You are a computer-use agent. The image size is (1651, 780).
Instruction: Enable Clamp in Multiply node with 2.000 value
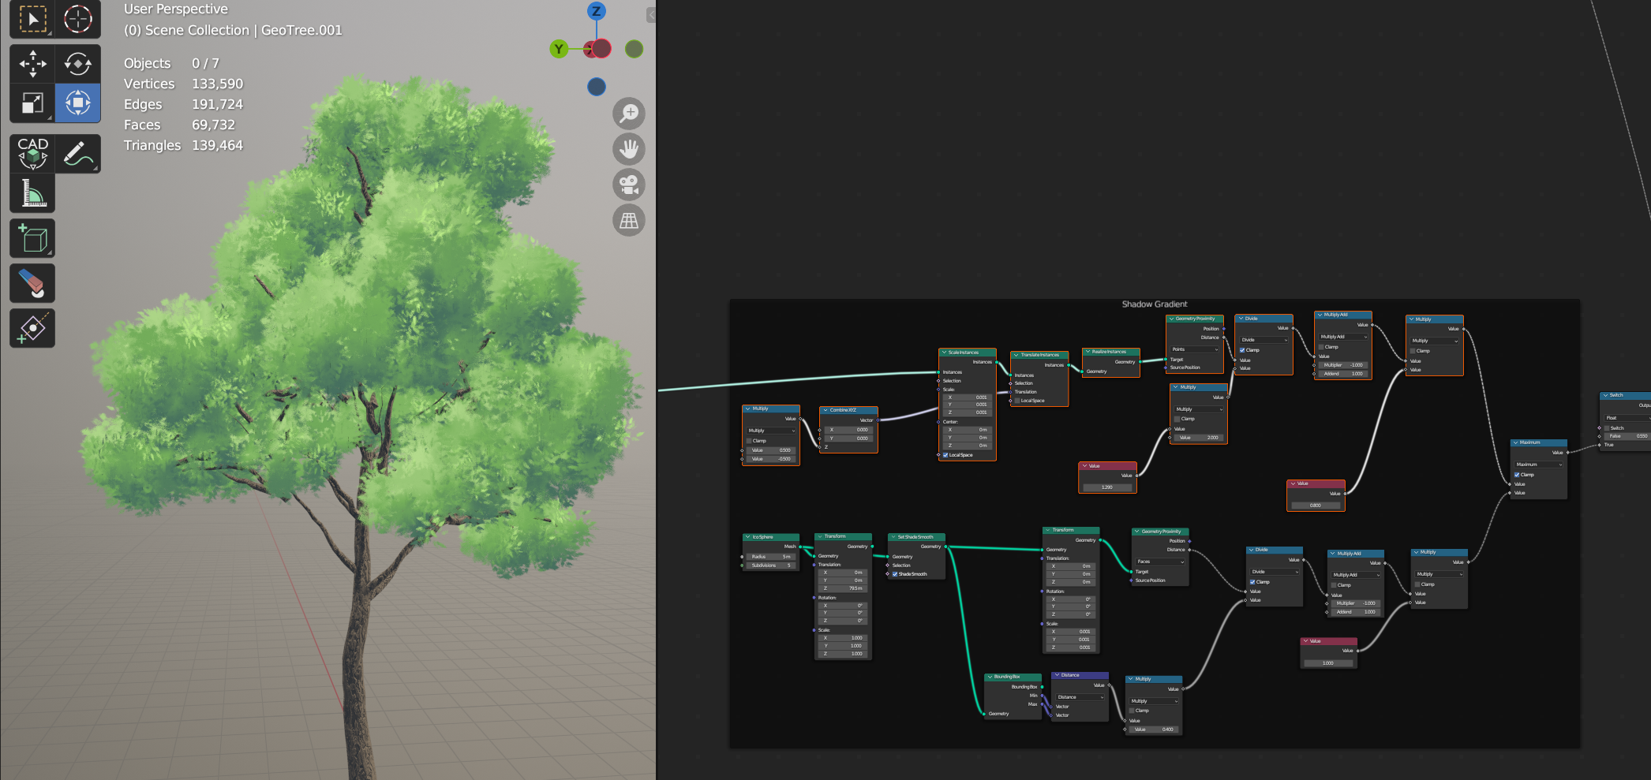[x=1177, y=419]
